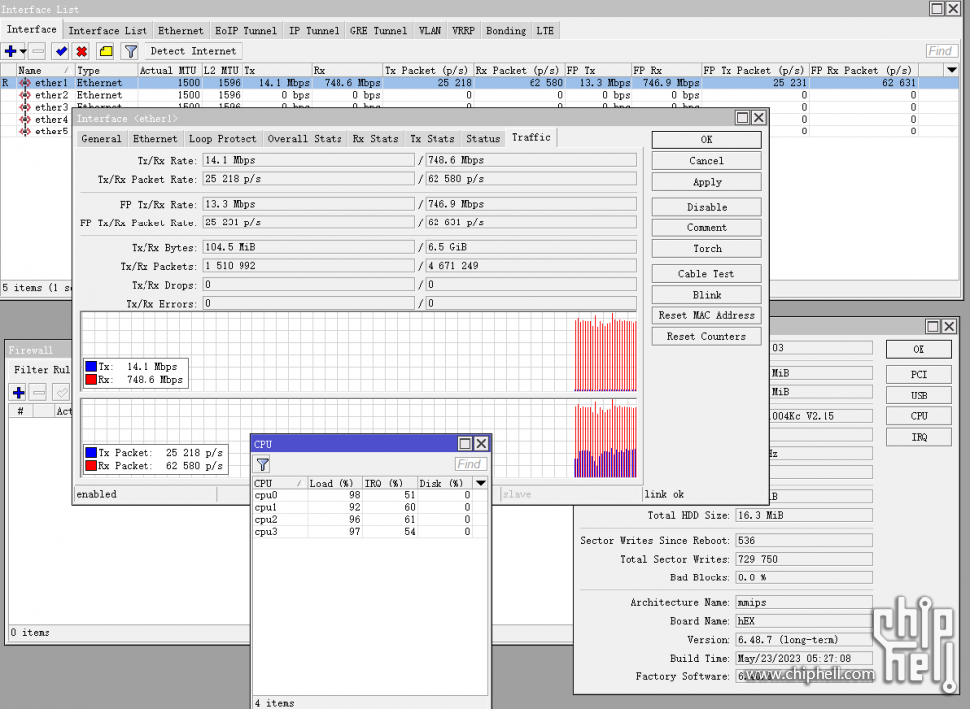Select the cpu3 row in CPU window
970x709 pixels.
(370, 532)
